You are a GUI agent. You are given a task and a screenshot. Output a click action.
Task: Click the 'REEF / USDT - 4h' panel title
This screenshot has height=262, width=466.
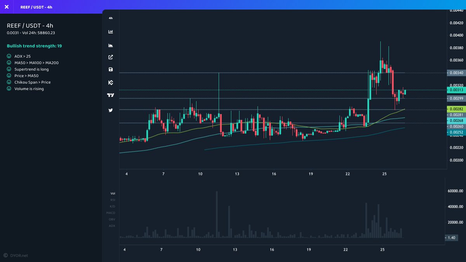point(30,26)
